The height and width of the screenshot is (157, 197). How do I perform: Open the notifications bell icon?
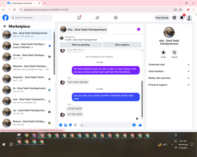coord(182,18)
